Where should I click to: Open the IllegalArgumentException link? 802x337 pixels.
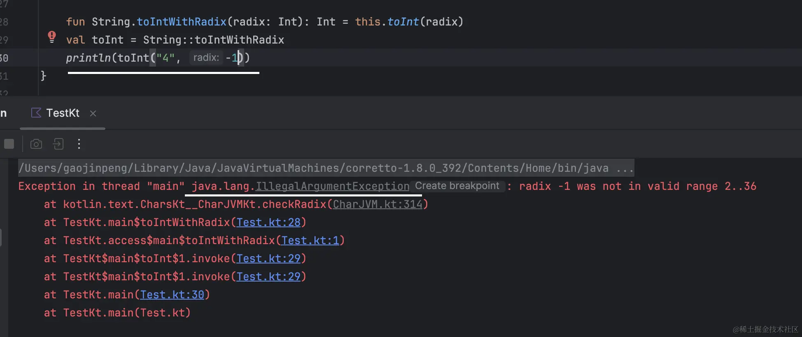tap(333, 186)
